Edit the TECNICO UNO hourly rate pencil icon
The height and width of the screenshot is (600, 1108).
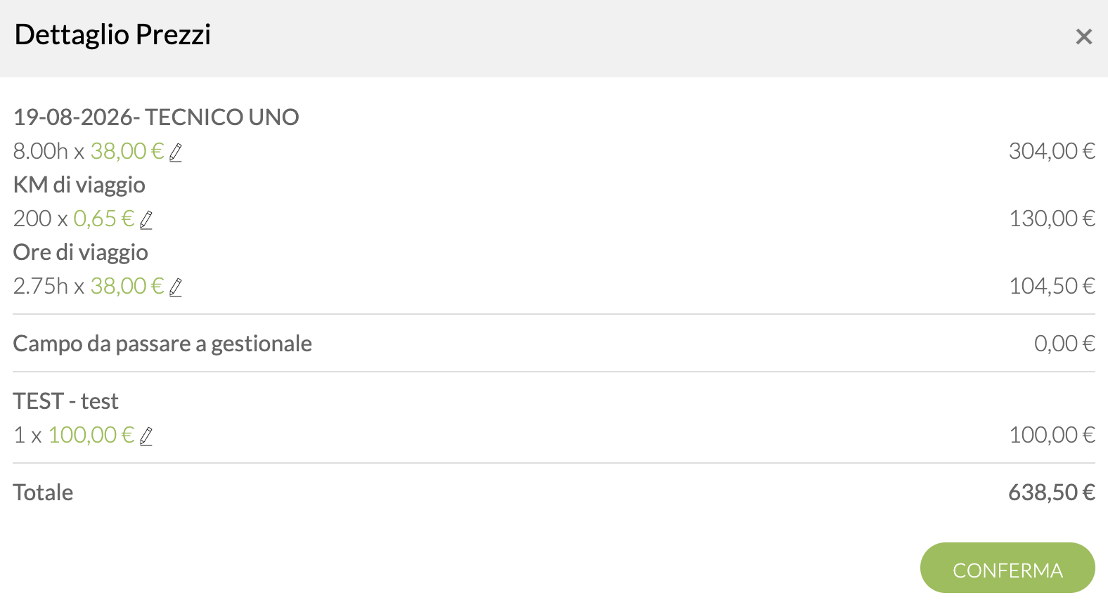176,152
